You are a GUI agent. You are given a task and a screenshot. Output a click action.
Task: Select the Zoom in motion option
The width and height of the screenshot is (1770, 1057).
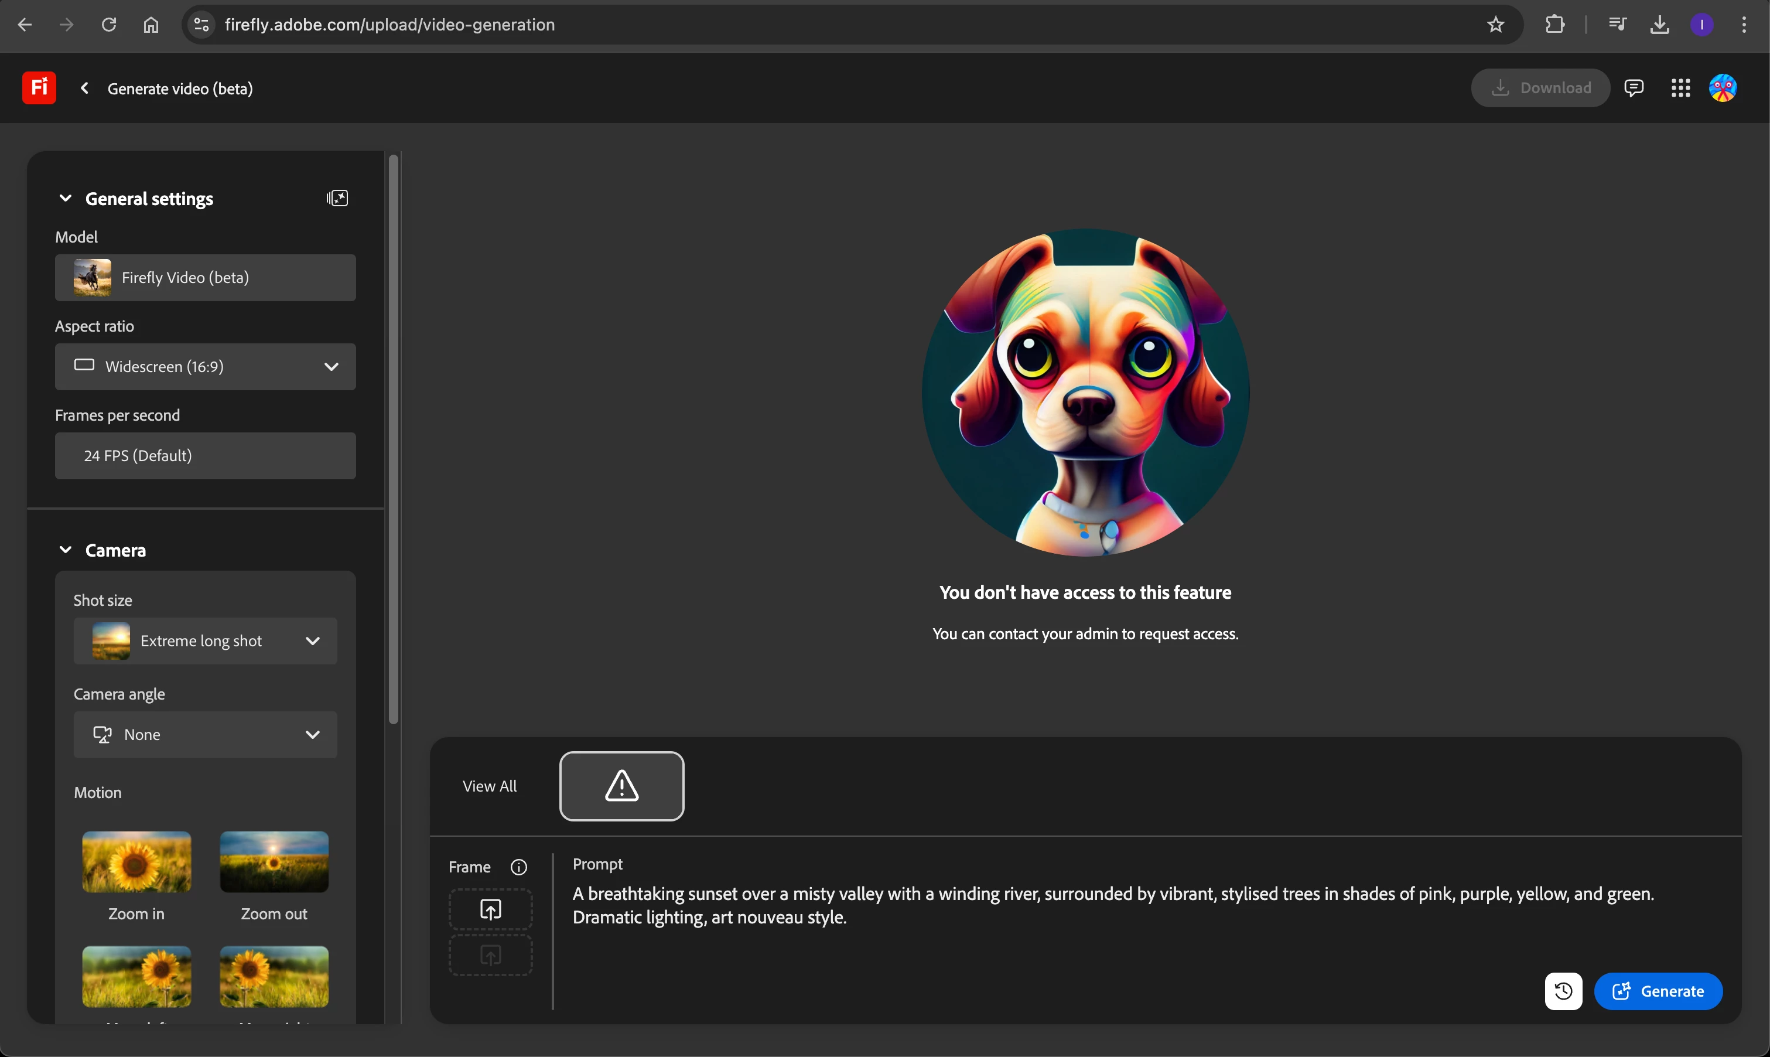pos(136,862)
